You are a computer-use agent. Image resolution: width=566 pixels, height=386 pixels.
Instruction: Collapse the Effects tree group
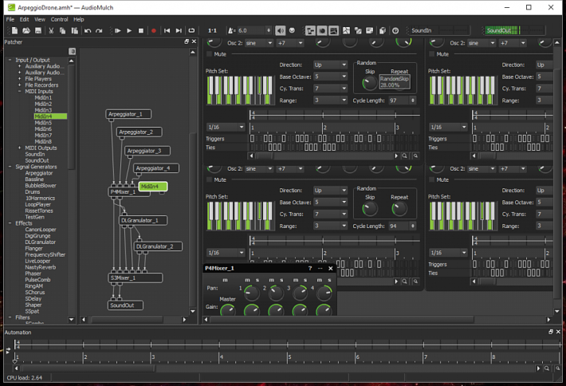tap(10, 223)
